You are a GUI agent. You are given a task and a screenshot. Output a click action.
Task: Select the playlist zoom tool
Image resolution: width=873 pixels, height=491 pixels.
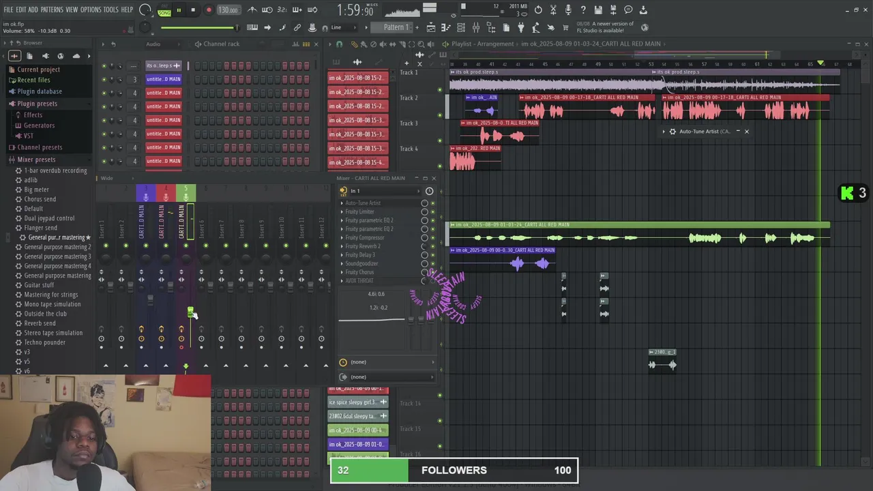(x=421, y=44)
